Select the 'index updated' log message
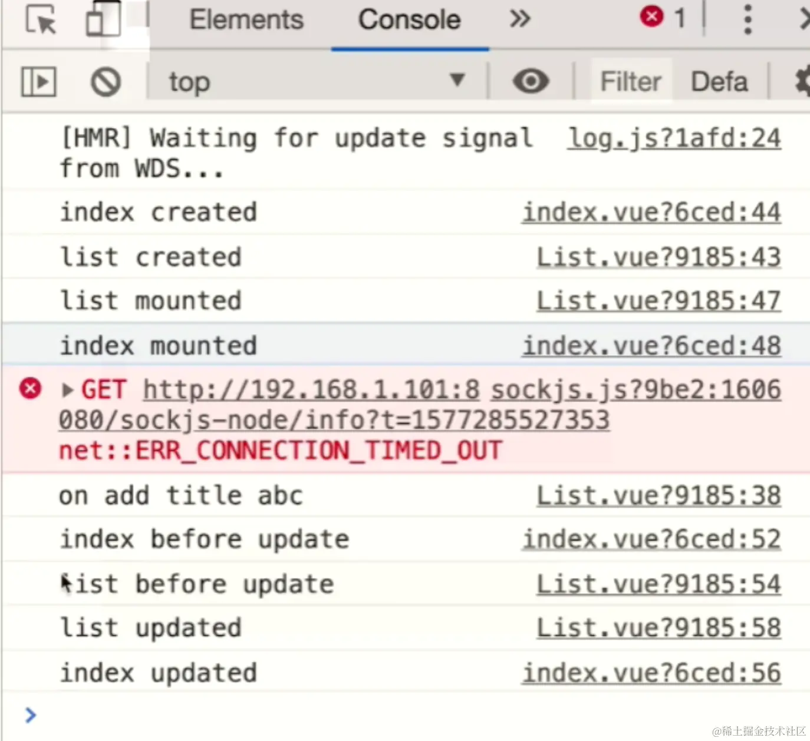The width and height of the screenshot is (810, 741). 158,673
